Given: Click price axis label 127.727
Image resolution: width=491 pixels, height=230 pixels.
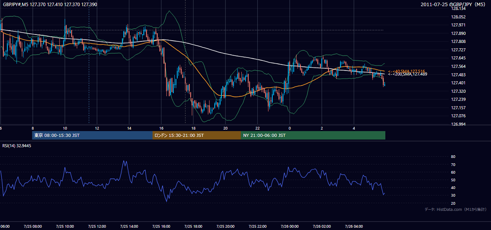Looking at the screenshot, I should (x=458, y=50).
